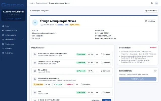View the CPF document
The height and width of the screenshot is (101, 161).
click(91, 92)
